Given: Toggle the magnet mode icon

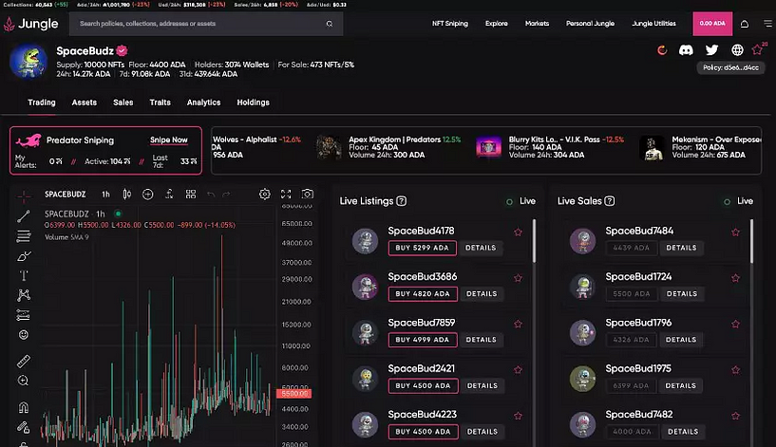Looking at the screenshot, I should pyautogui.click(x=23, y=407).
